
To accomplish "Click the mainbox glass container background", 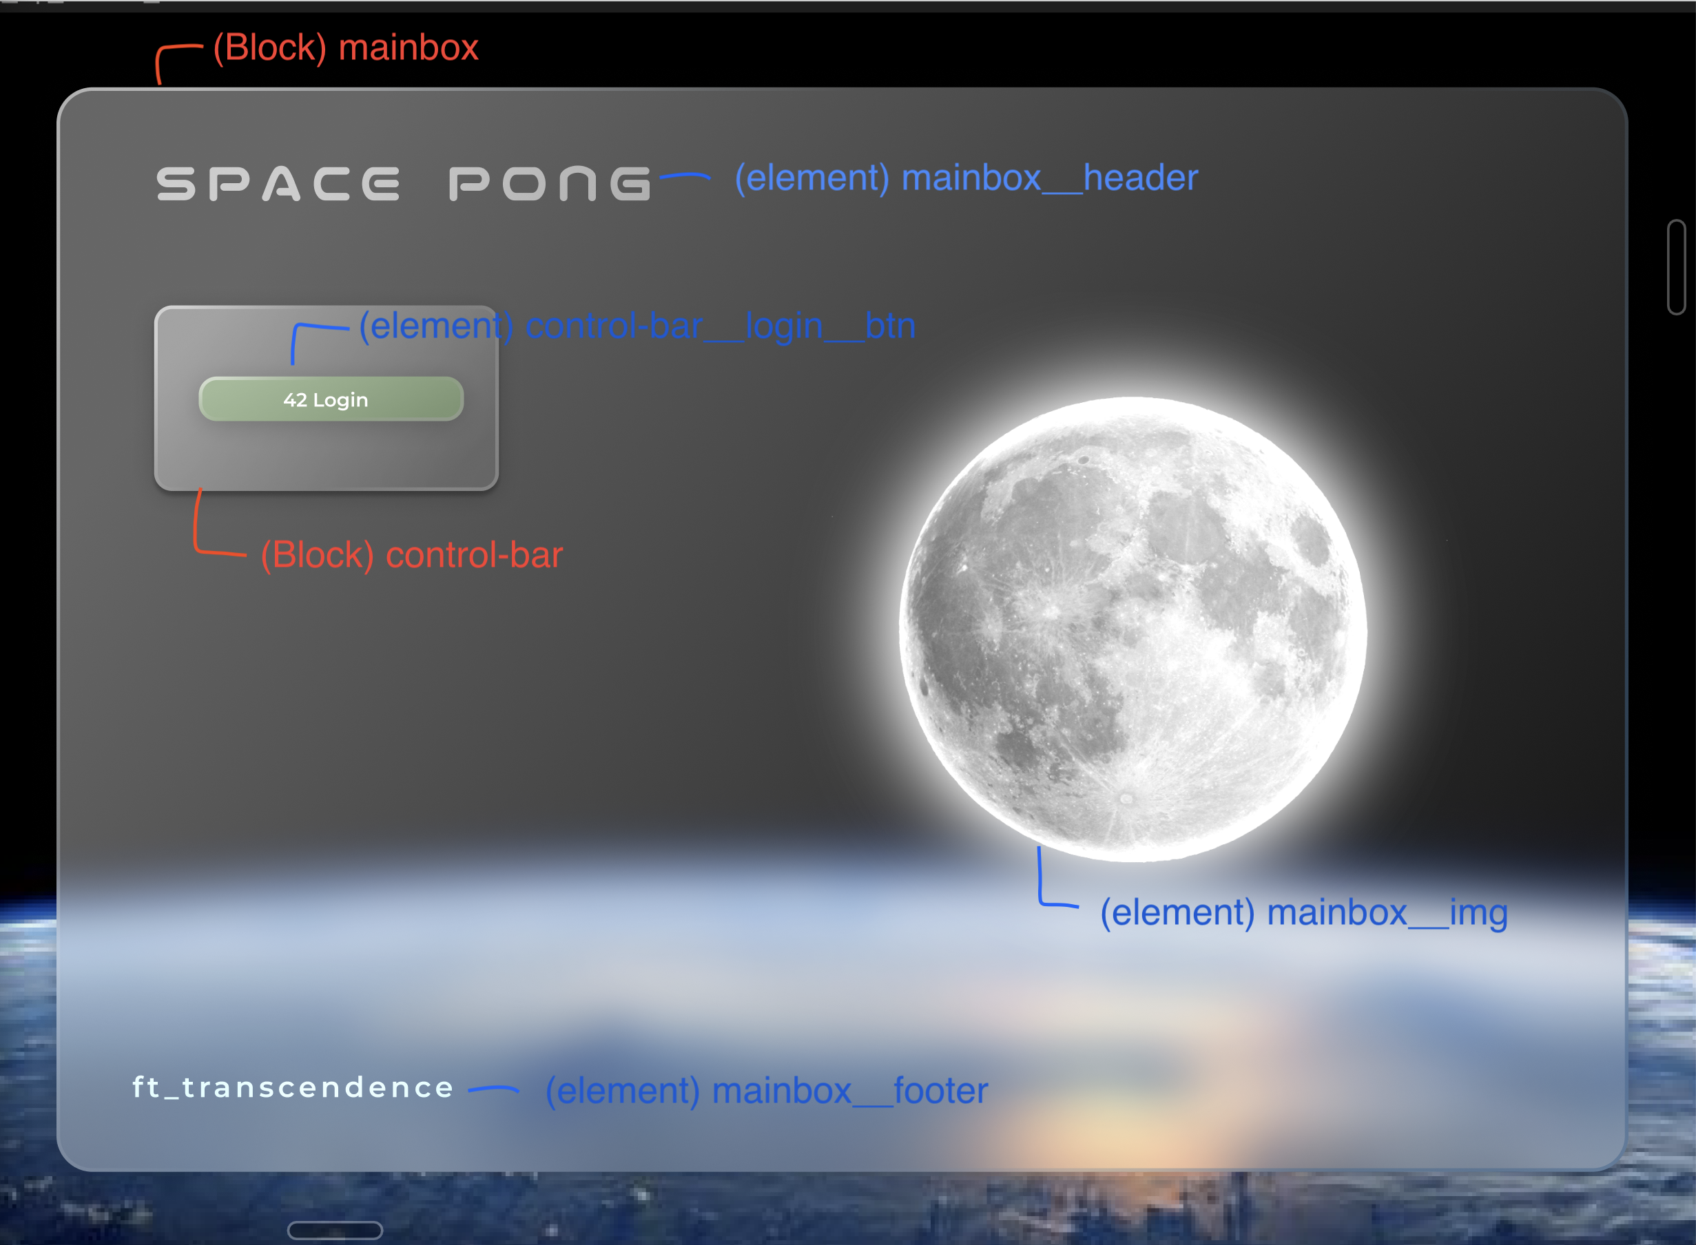I will (x=679, y=753).
